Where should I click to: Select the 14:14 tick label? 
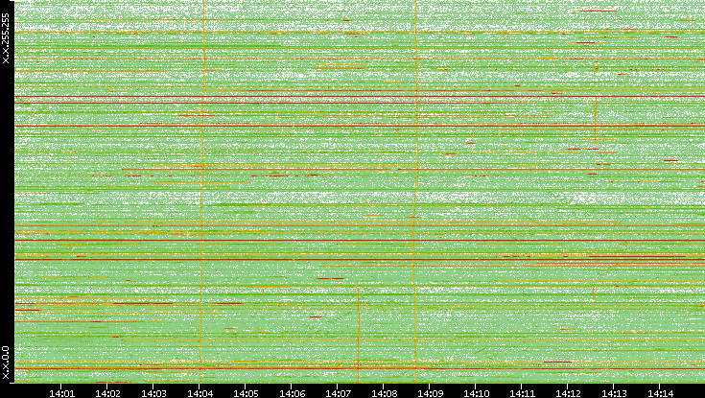click(660, 393)
